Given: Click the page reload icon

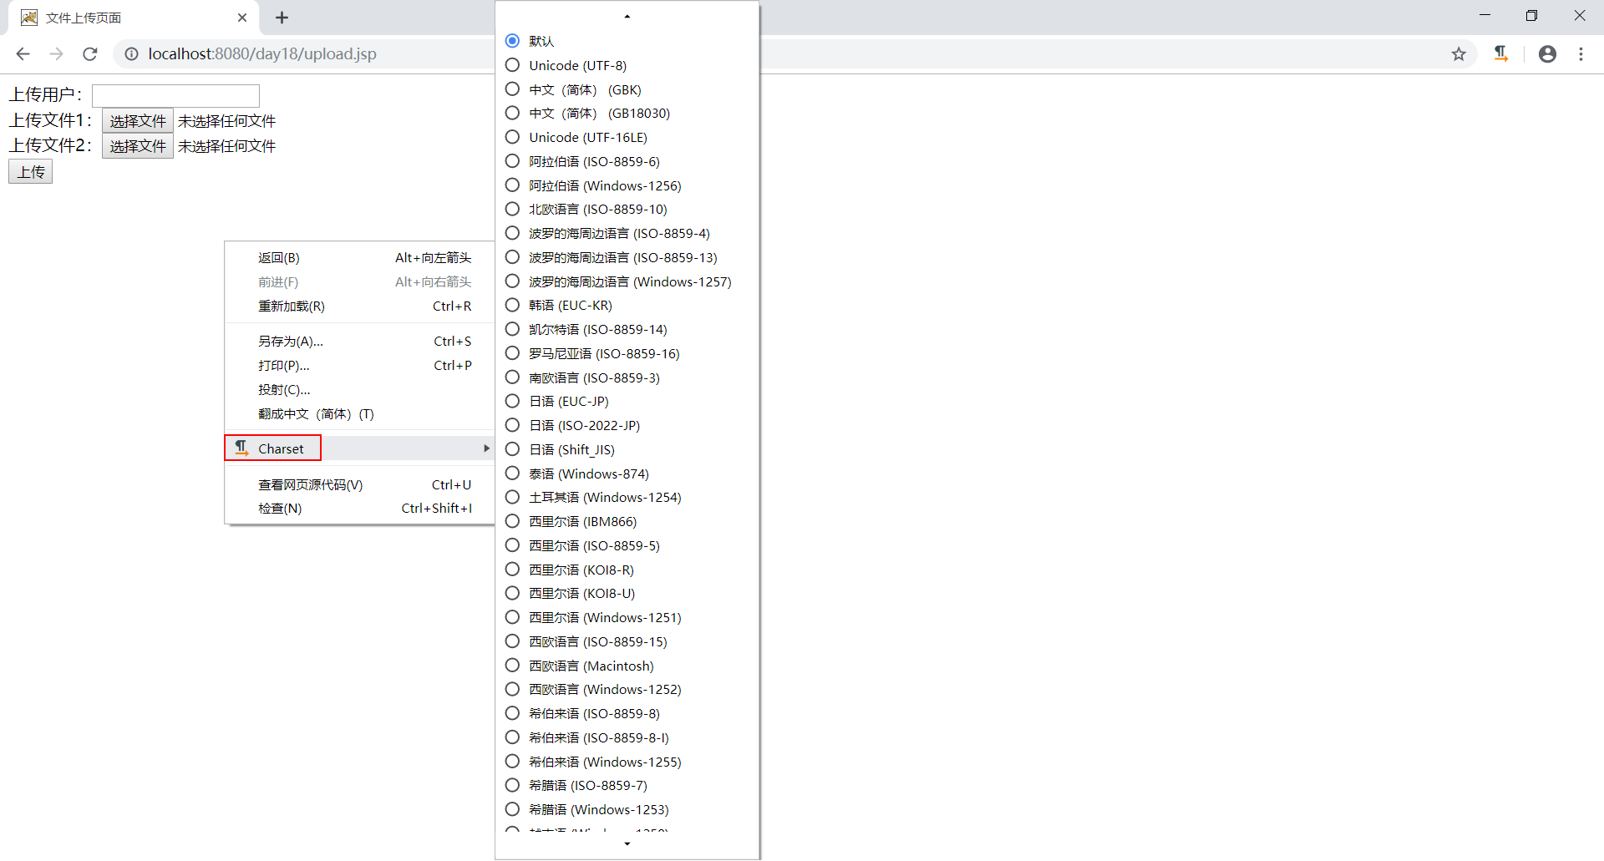Looking at the screenshot, I should point(89,53).
